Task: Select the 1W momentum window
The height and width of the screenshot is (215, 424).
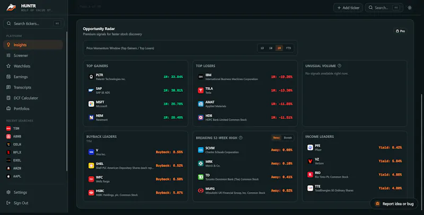Action: coord(270,48)
